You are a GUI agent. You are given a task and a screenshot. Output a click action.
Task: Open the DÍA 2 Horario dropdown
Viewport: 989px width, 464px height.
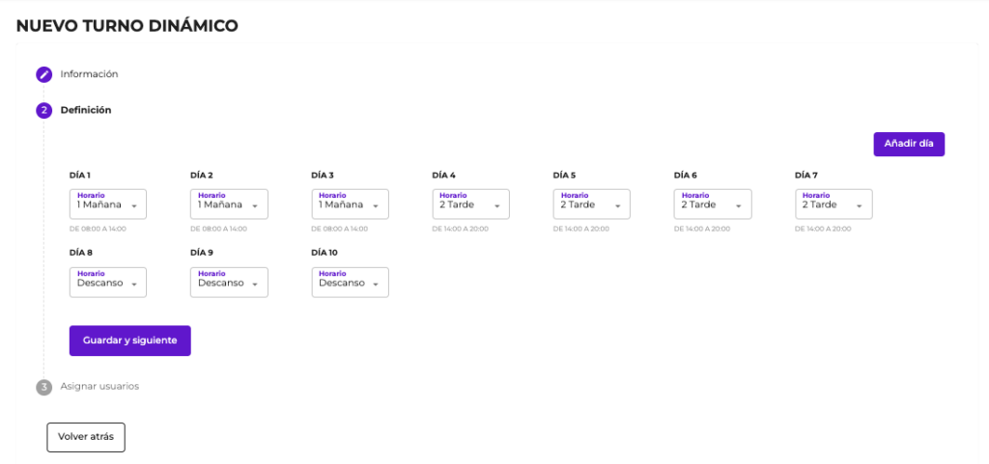[229, 204]
